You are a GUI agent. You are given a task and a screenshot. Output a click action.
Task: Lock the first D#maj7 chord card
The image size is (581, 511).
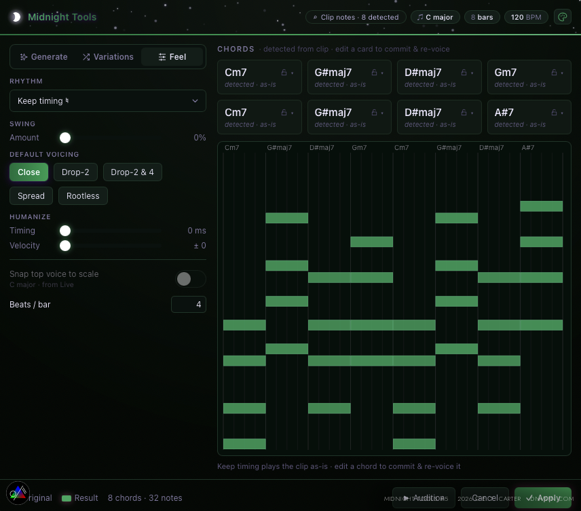[464, 73]
